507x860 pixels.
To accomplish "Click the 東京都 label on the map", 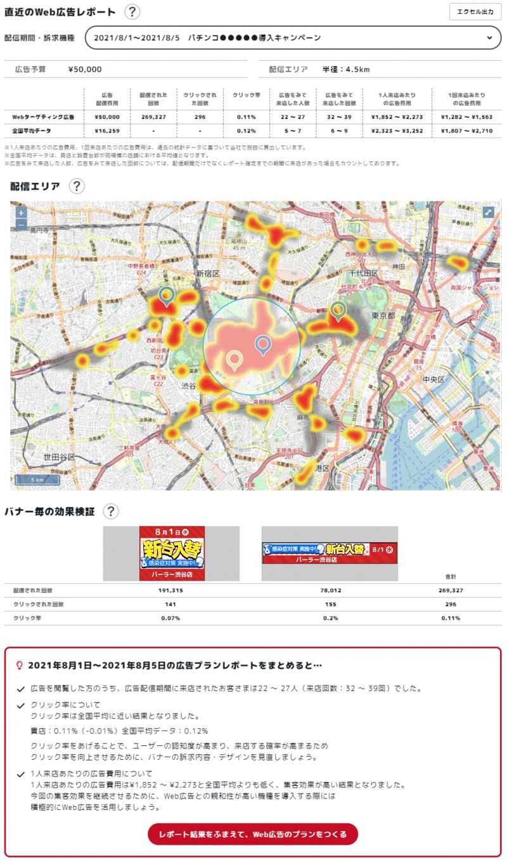I will click(x=385, y=315).
